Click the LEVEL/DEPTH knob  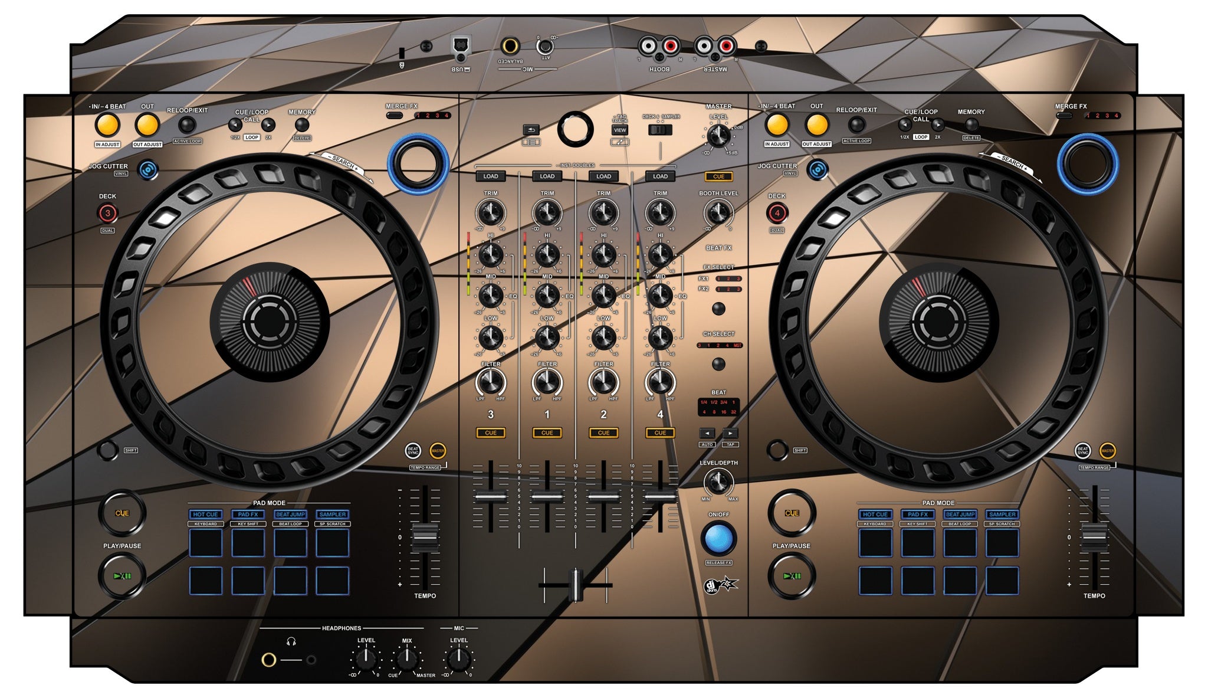pyautogui.click(x=718, y=483)
